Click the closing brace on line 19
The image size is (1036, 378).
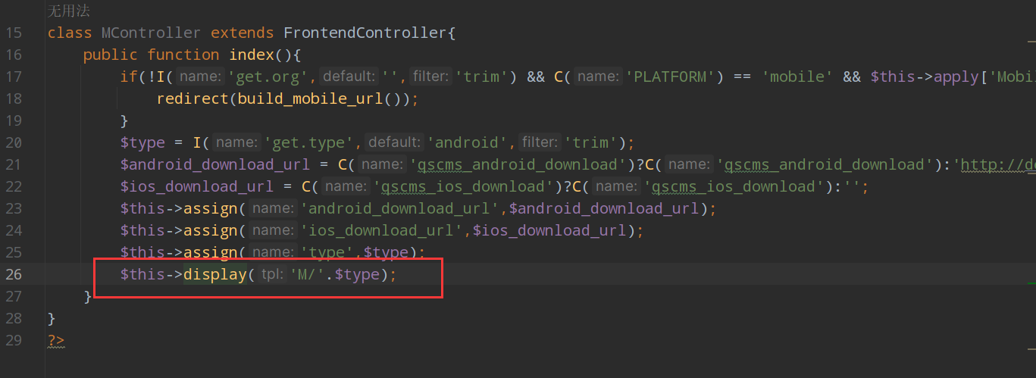[124, 120]
